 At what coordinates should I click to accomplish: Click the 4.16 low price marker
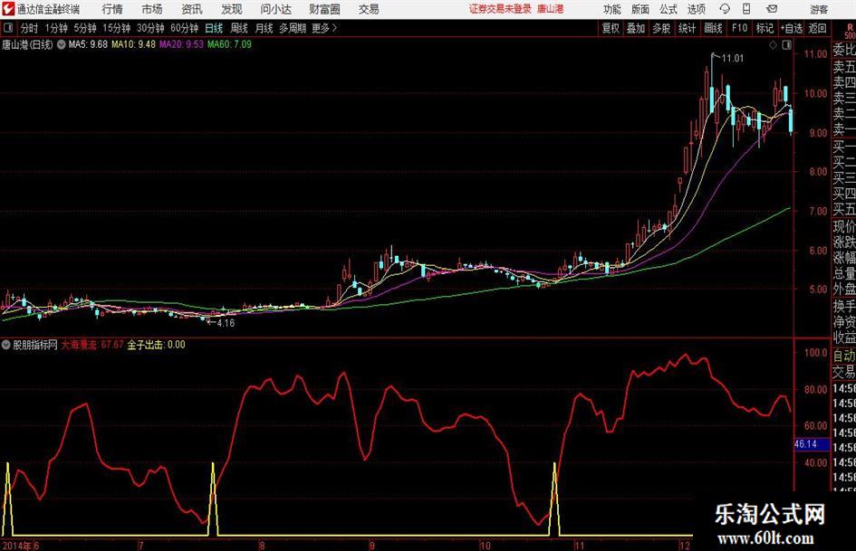(x=226, y=323)
